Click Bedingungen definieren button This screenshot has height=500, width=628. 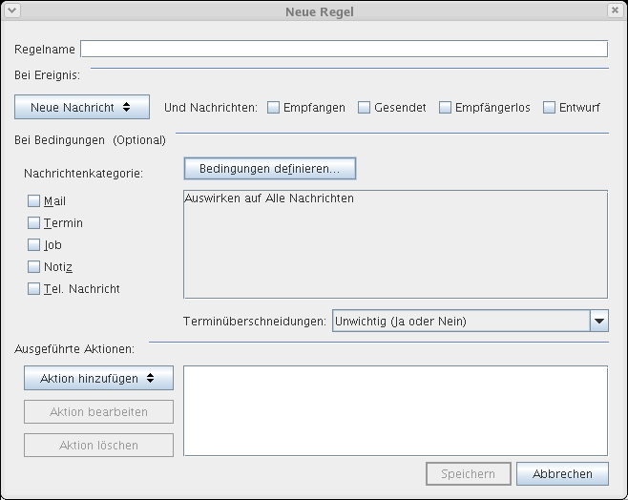[x=270, y=169]
